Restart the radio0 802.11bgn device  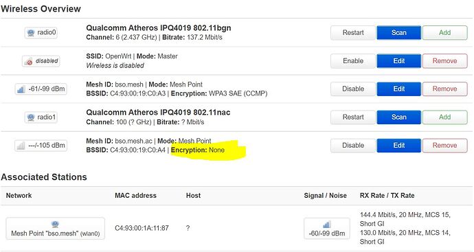tap(353, 33)
